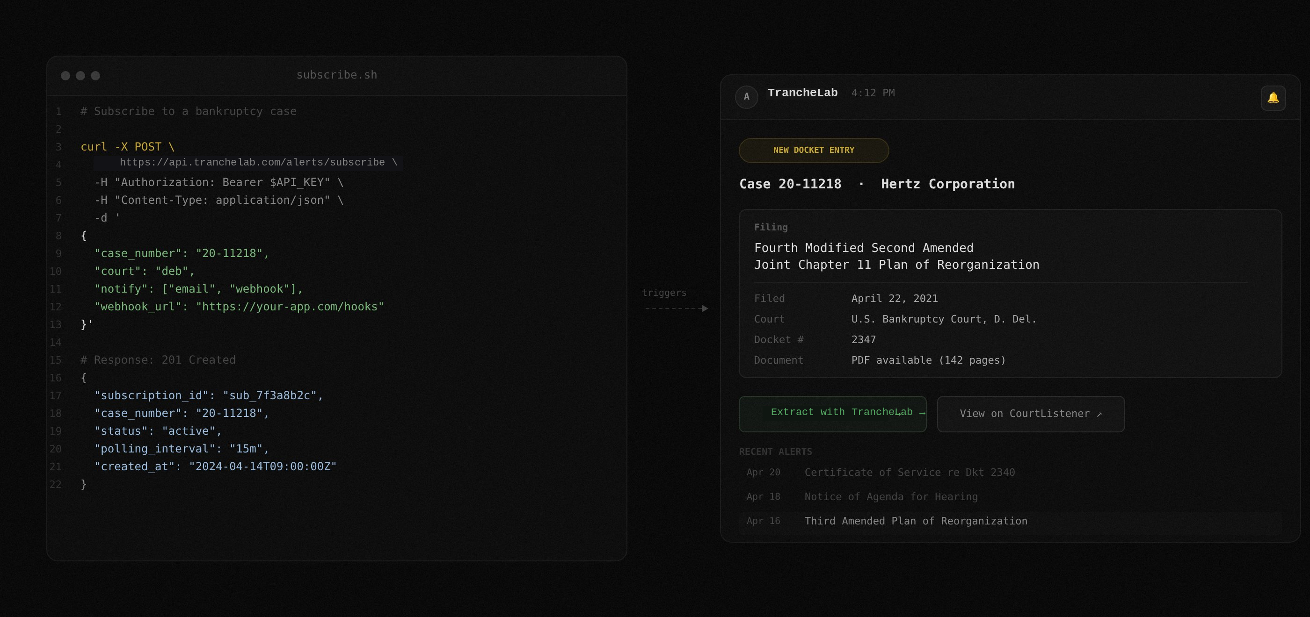Click the Fourth Modified Second Amended filing title
The height and width of the screenshot is (617, 1310).
(896, 256)
